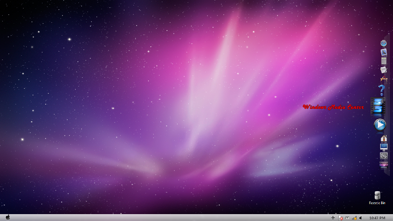
Task: Click the power battery tray icon
Action: pyautogui.click(x=347, y=218)
